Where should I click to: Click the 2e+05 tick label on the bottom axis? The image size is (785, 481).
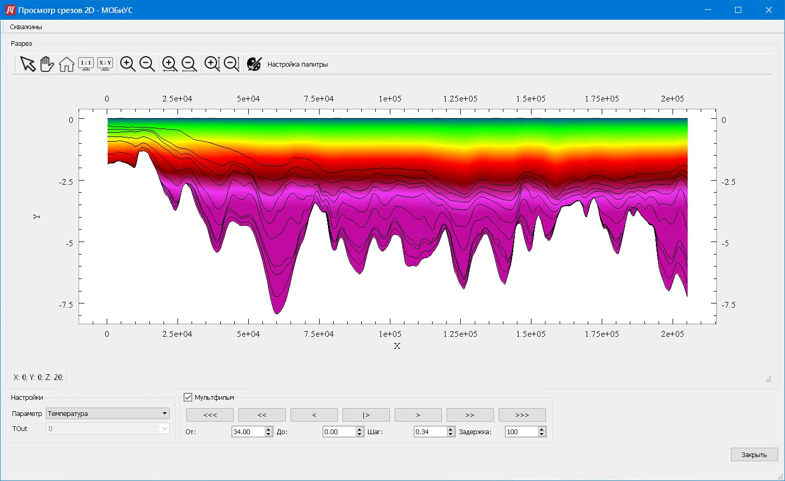pos(673,334)
